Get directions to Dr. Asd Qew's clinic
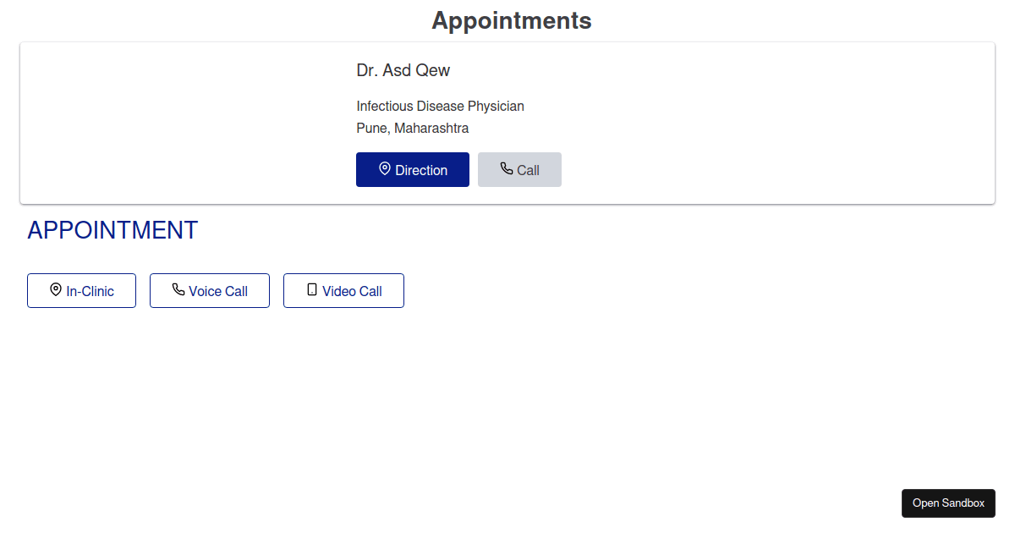The image size is (1015, 533). (413, 169)
